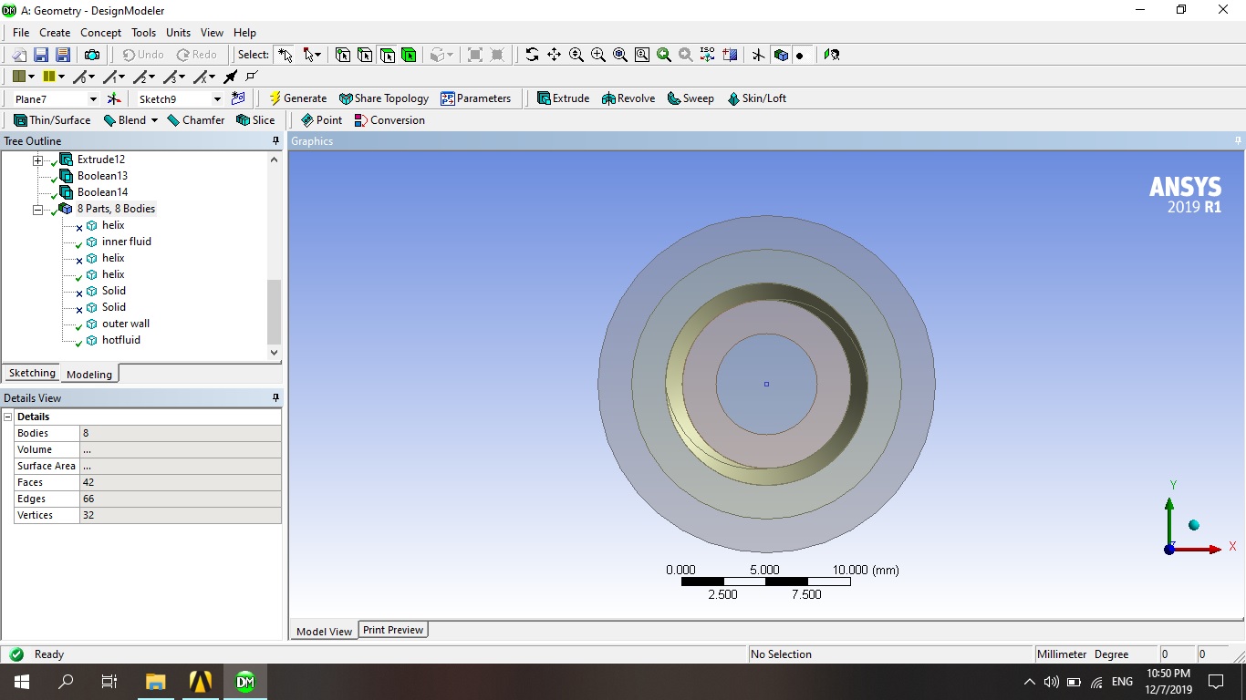The height and width of the screenshot is (700, 1246).
Task: Click the Skin/Loft feature tool
Action: [756, 98]
